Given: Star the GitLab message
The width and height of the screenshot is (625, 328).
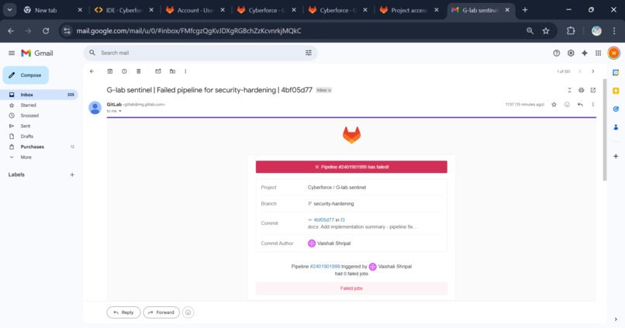Looking at the screenshot, I should pyautogui.click(x=554, y=105).
